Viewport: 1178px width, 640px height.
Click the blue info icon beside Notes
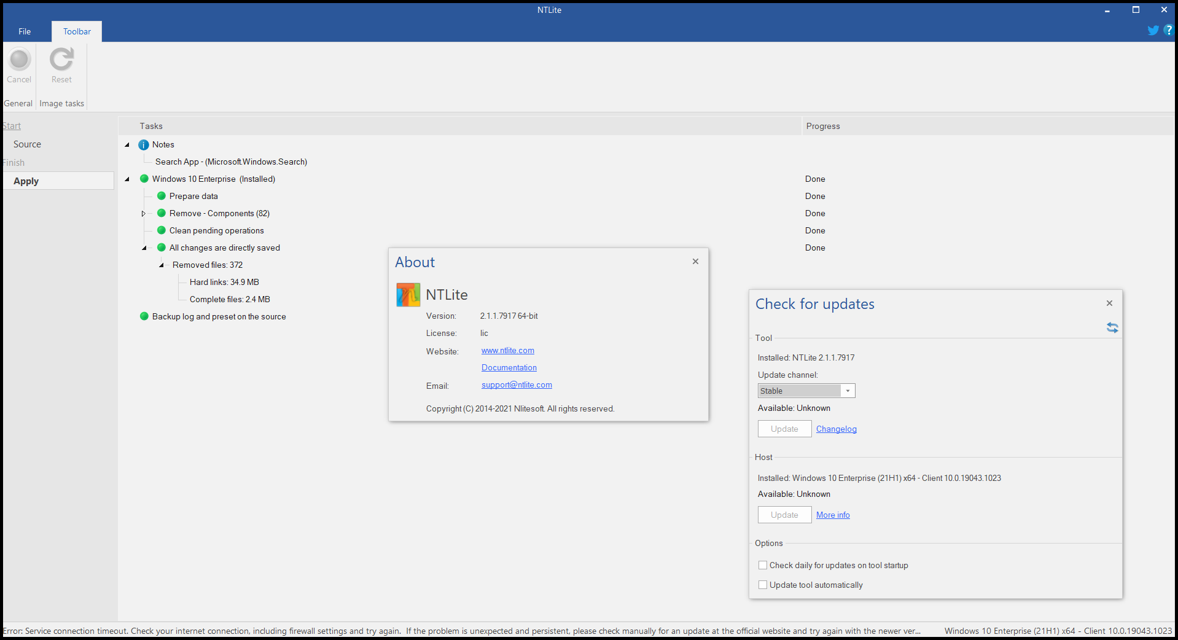coord(144,145)
